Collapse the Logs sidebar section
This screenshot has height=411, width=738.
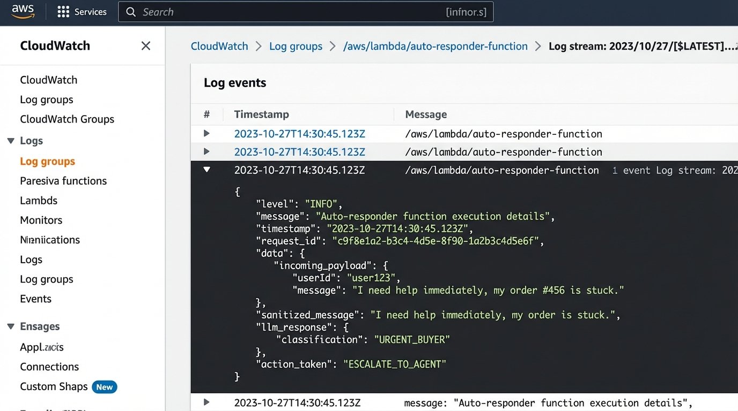click(x=11, y=141)
